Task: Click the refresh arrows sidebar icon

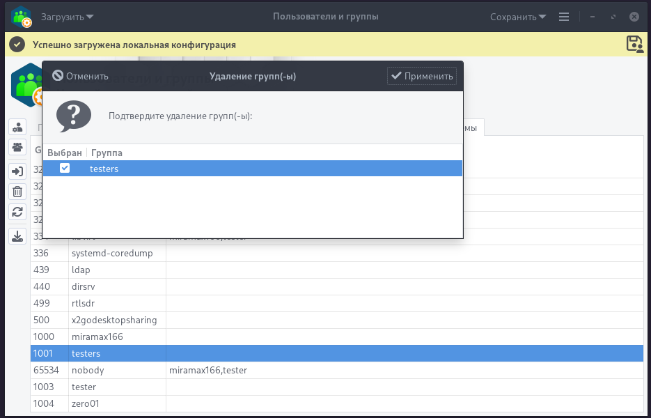Action: 17,212
